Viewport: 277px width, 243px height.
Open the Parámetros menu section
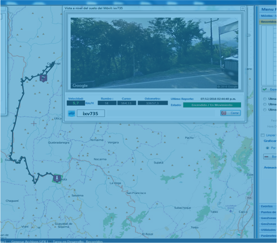click(x=268, y=236)
